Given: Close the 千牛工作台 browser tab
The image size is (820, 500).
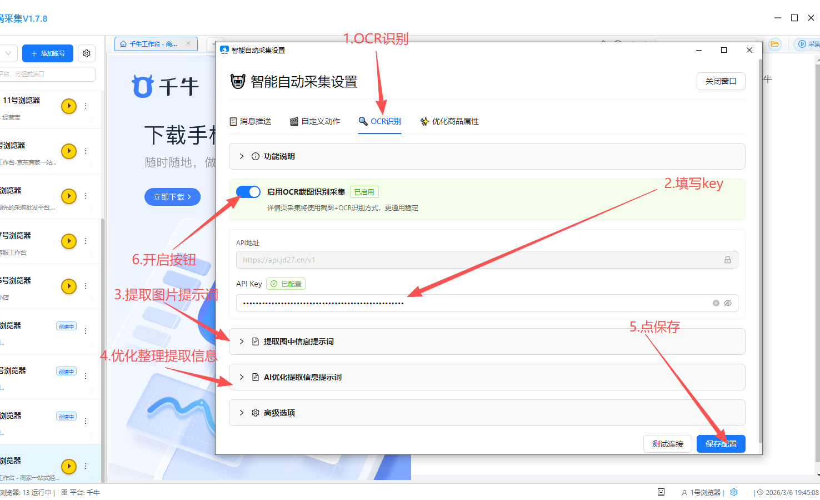Looking at the screenshot, I should [188, 43].
